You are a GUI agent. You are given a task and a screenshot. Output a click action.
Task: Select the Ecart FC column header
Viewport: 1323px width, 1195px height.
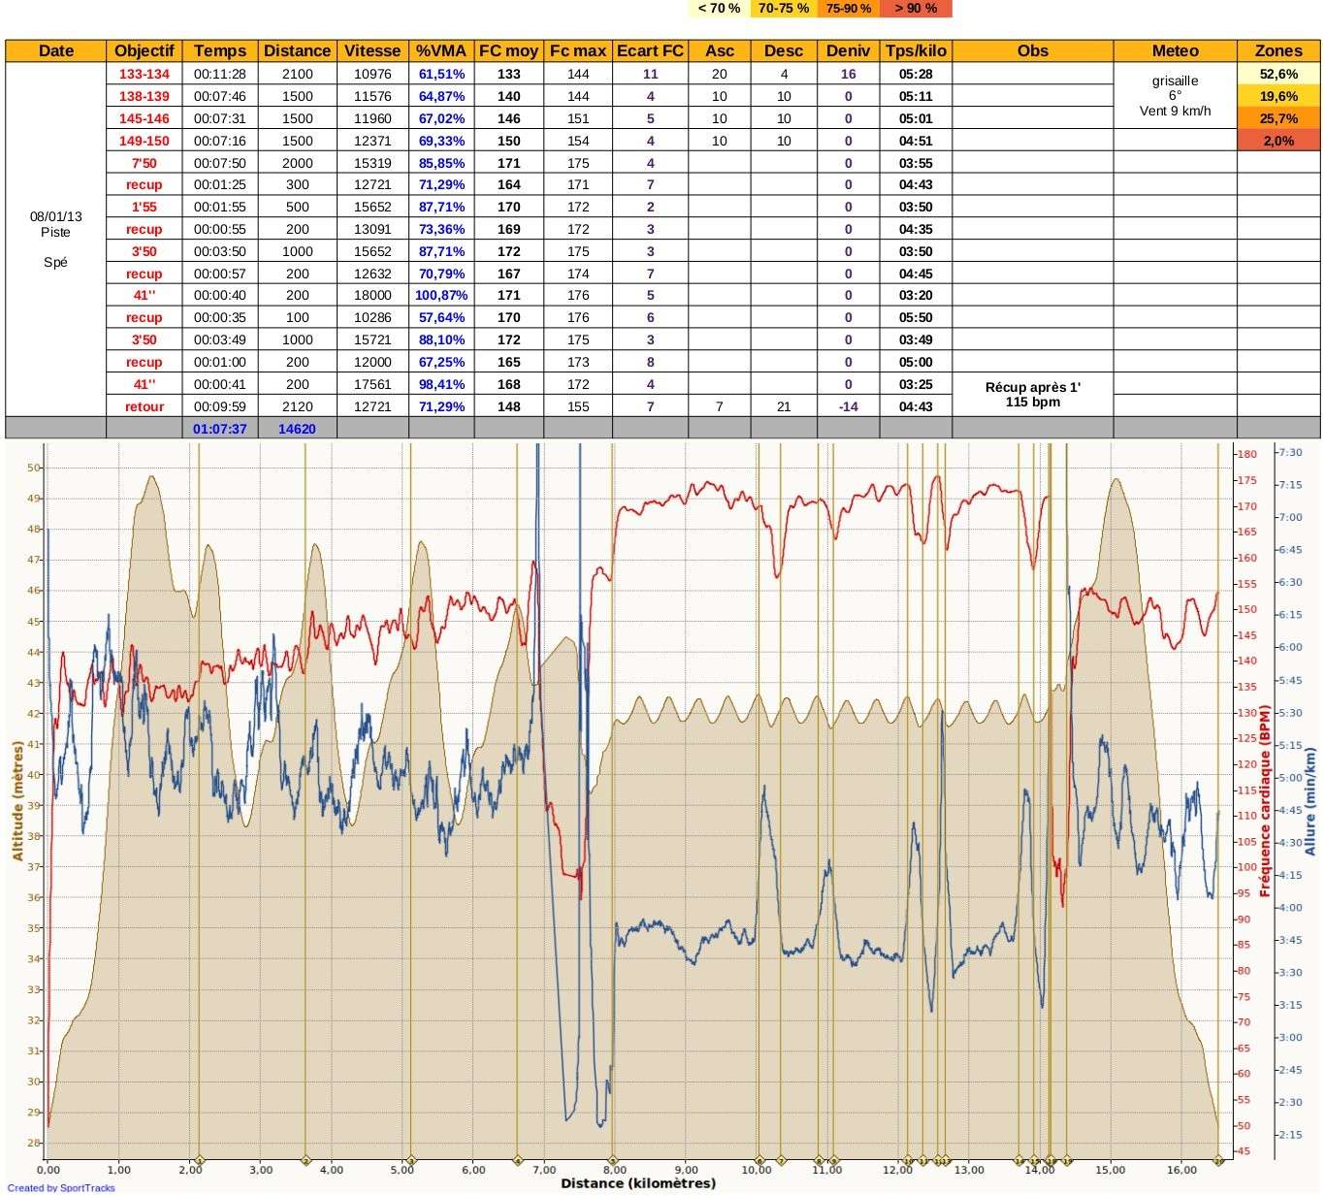click(650, 50)
